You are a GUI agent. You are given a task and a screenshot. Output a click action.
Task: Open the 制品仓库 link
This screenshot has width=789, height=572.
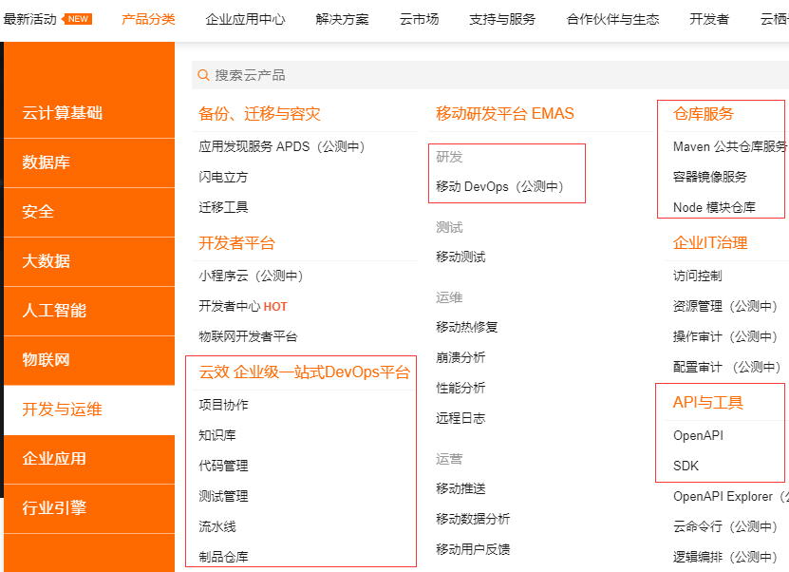pyautogui.click(x=223, y=557)
